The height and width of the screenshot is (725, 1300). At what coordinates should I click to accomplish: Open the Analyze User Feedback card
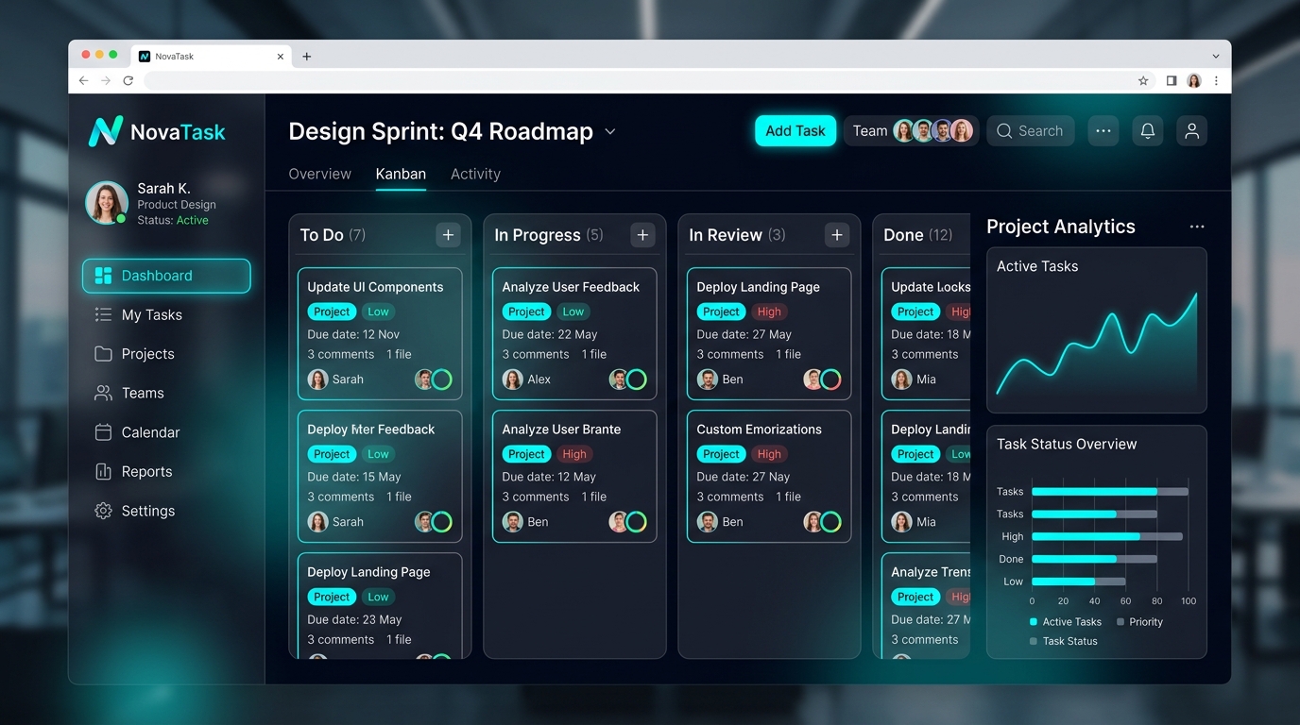574,333
